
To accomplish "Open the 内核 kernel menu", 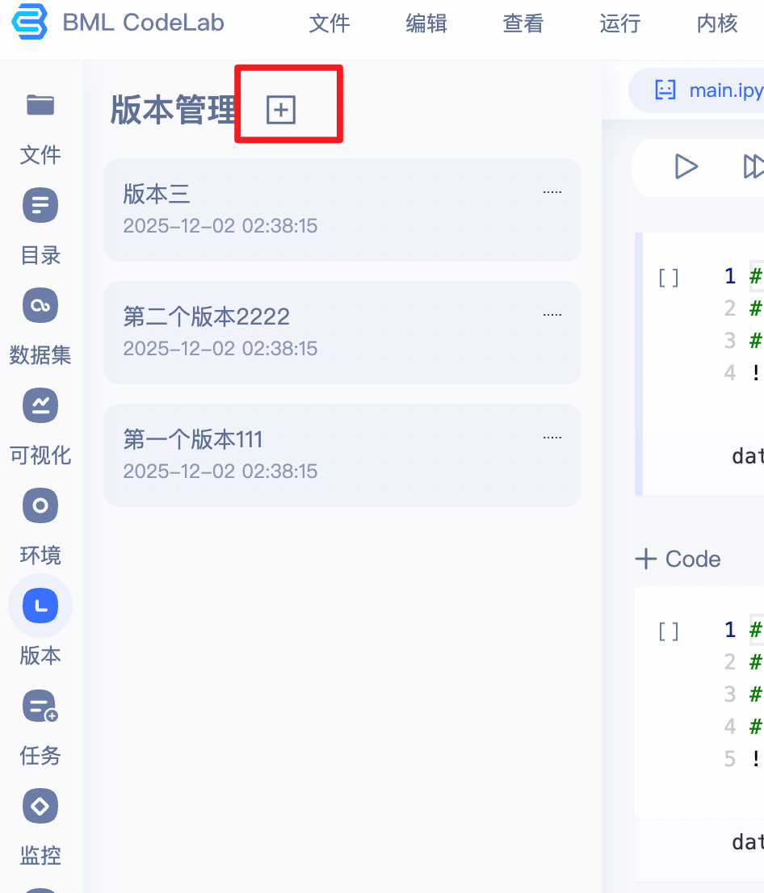I will (x=716, y=24).
